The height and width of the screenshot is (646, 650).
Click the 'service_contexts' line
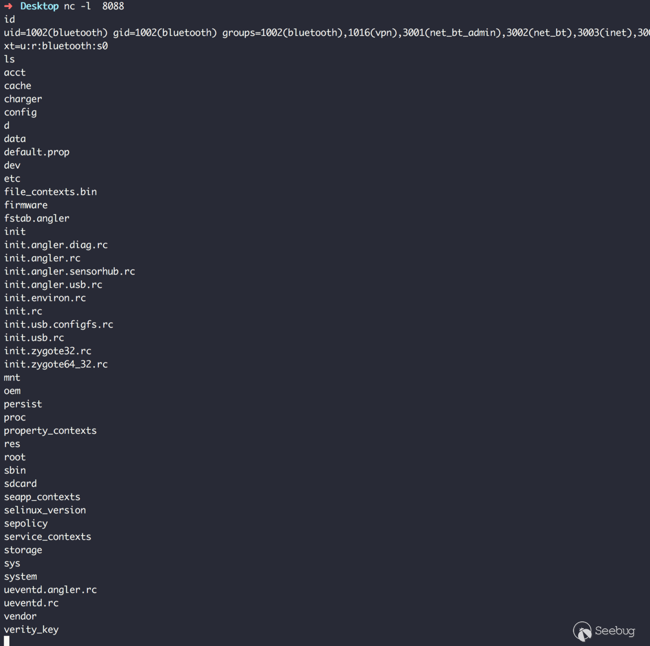tap(48, 536)
